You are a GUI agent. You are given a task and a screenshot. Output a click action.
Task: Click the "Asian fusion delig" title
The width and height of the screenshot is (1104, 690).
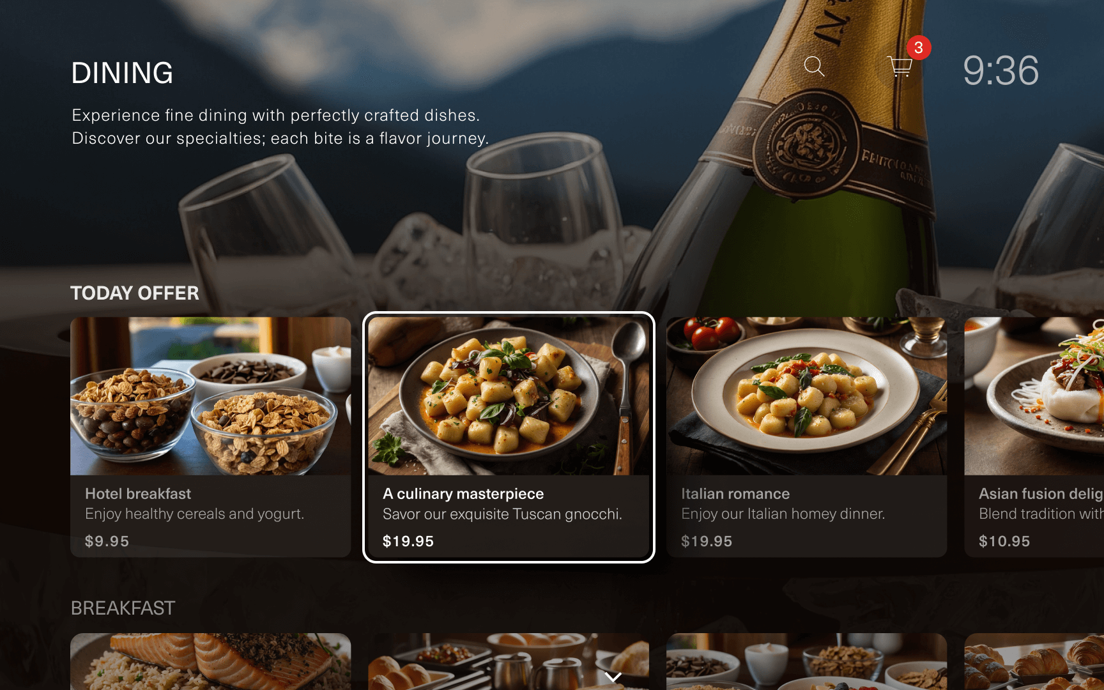click(1041, 494)
